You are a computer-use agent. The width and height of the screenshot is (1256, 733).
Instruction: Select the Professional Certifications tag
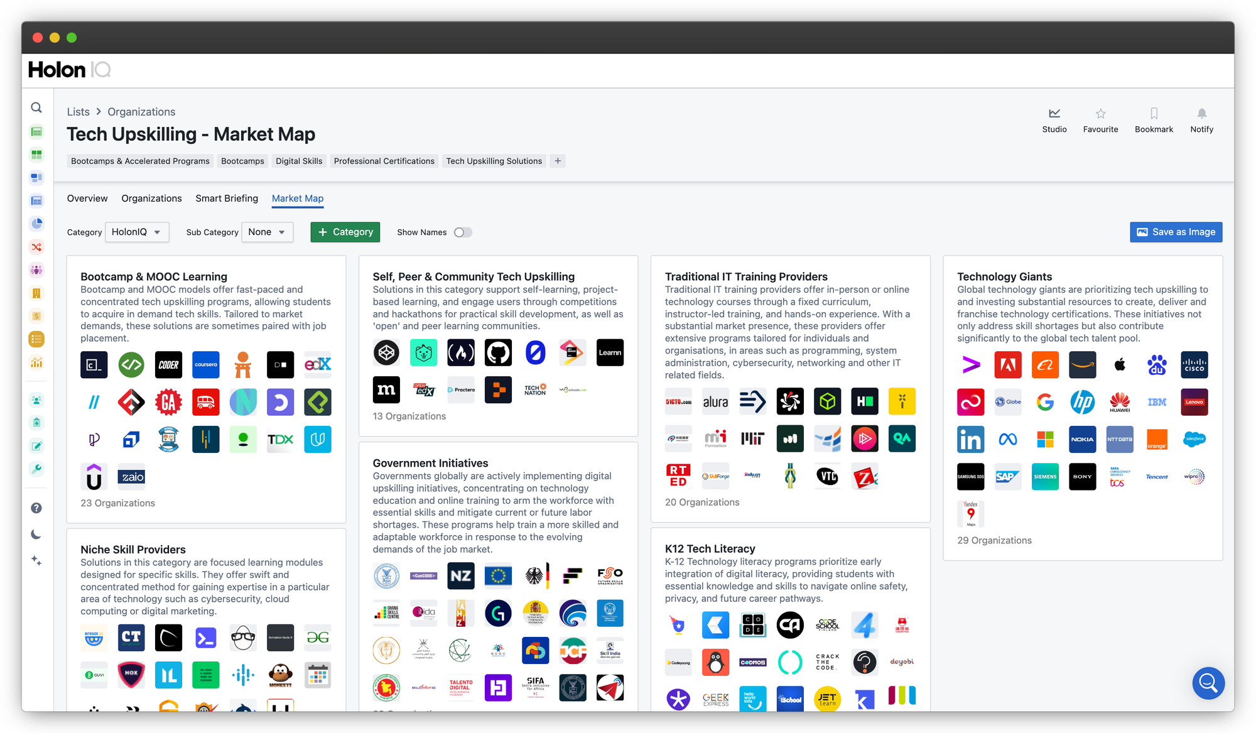[x=384, y=161]
